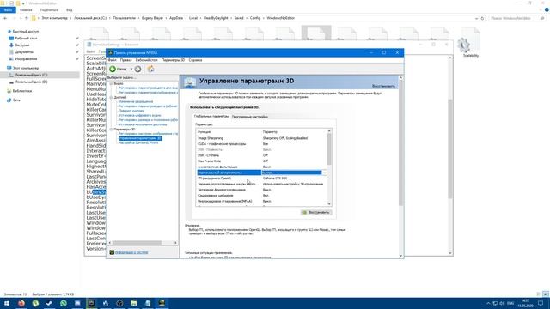
Task: Switch to Программные настройки tab
Action: click(x=250, y=117)
